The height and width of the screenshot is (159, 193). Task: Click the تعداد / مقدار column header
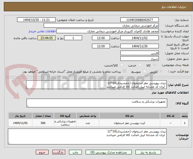click(43, 116)
